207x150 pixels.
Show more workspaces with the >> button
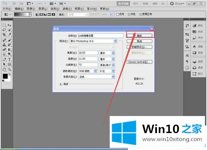[x=163, y=4]
